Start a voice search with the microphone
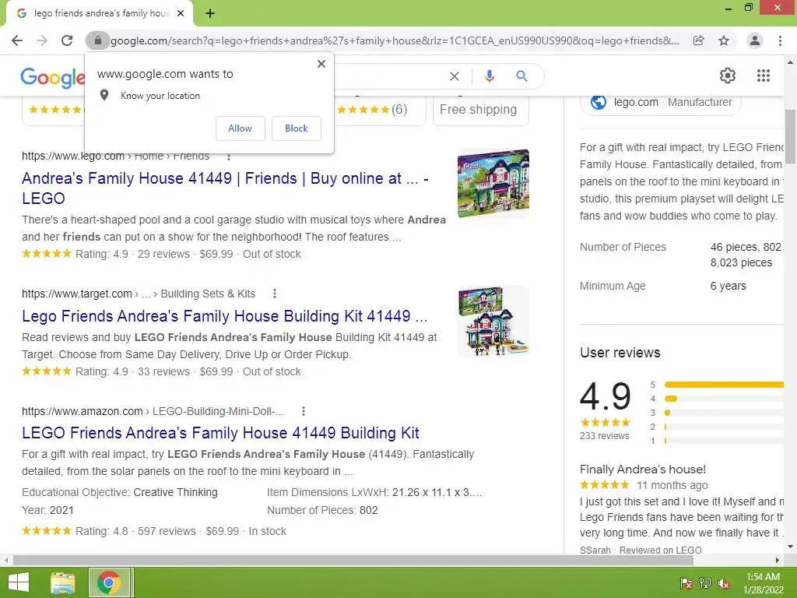797x598 pixels. pyautogui.click(x=489, y=76)
